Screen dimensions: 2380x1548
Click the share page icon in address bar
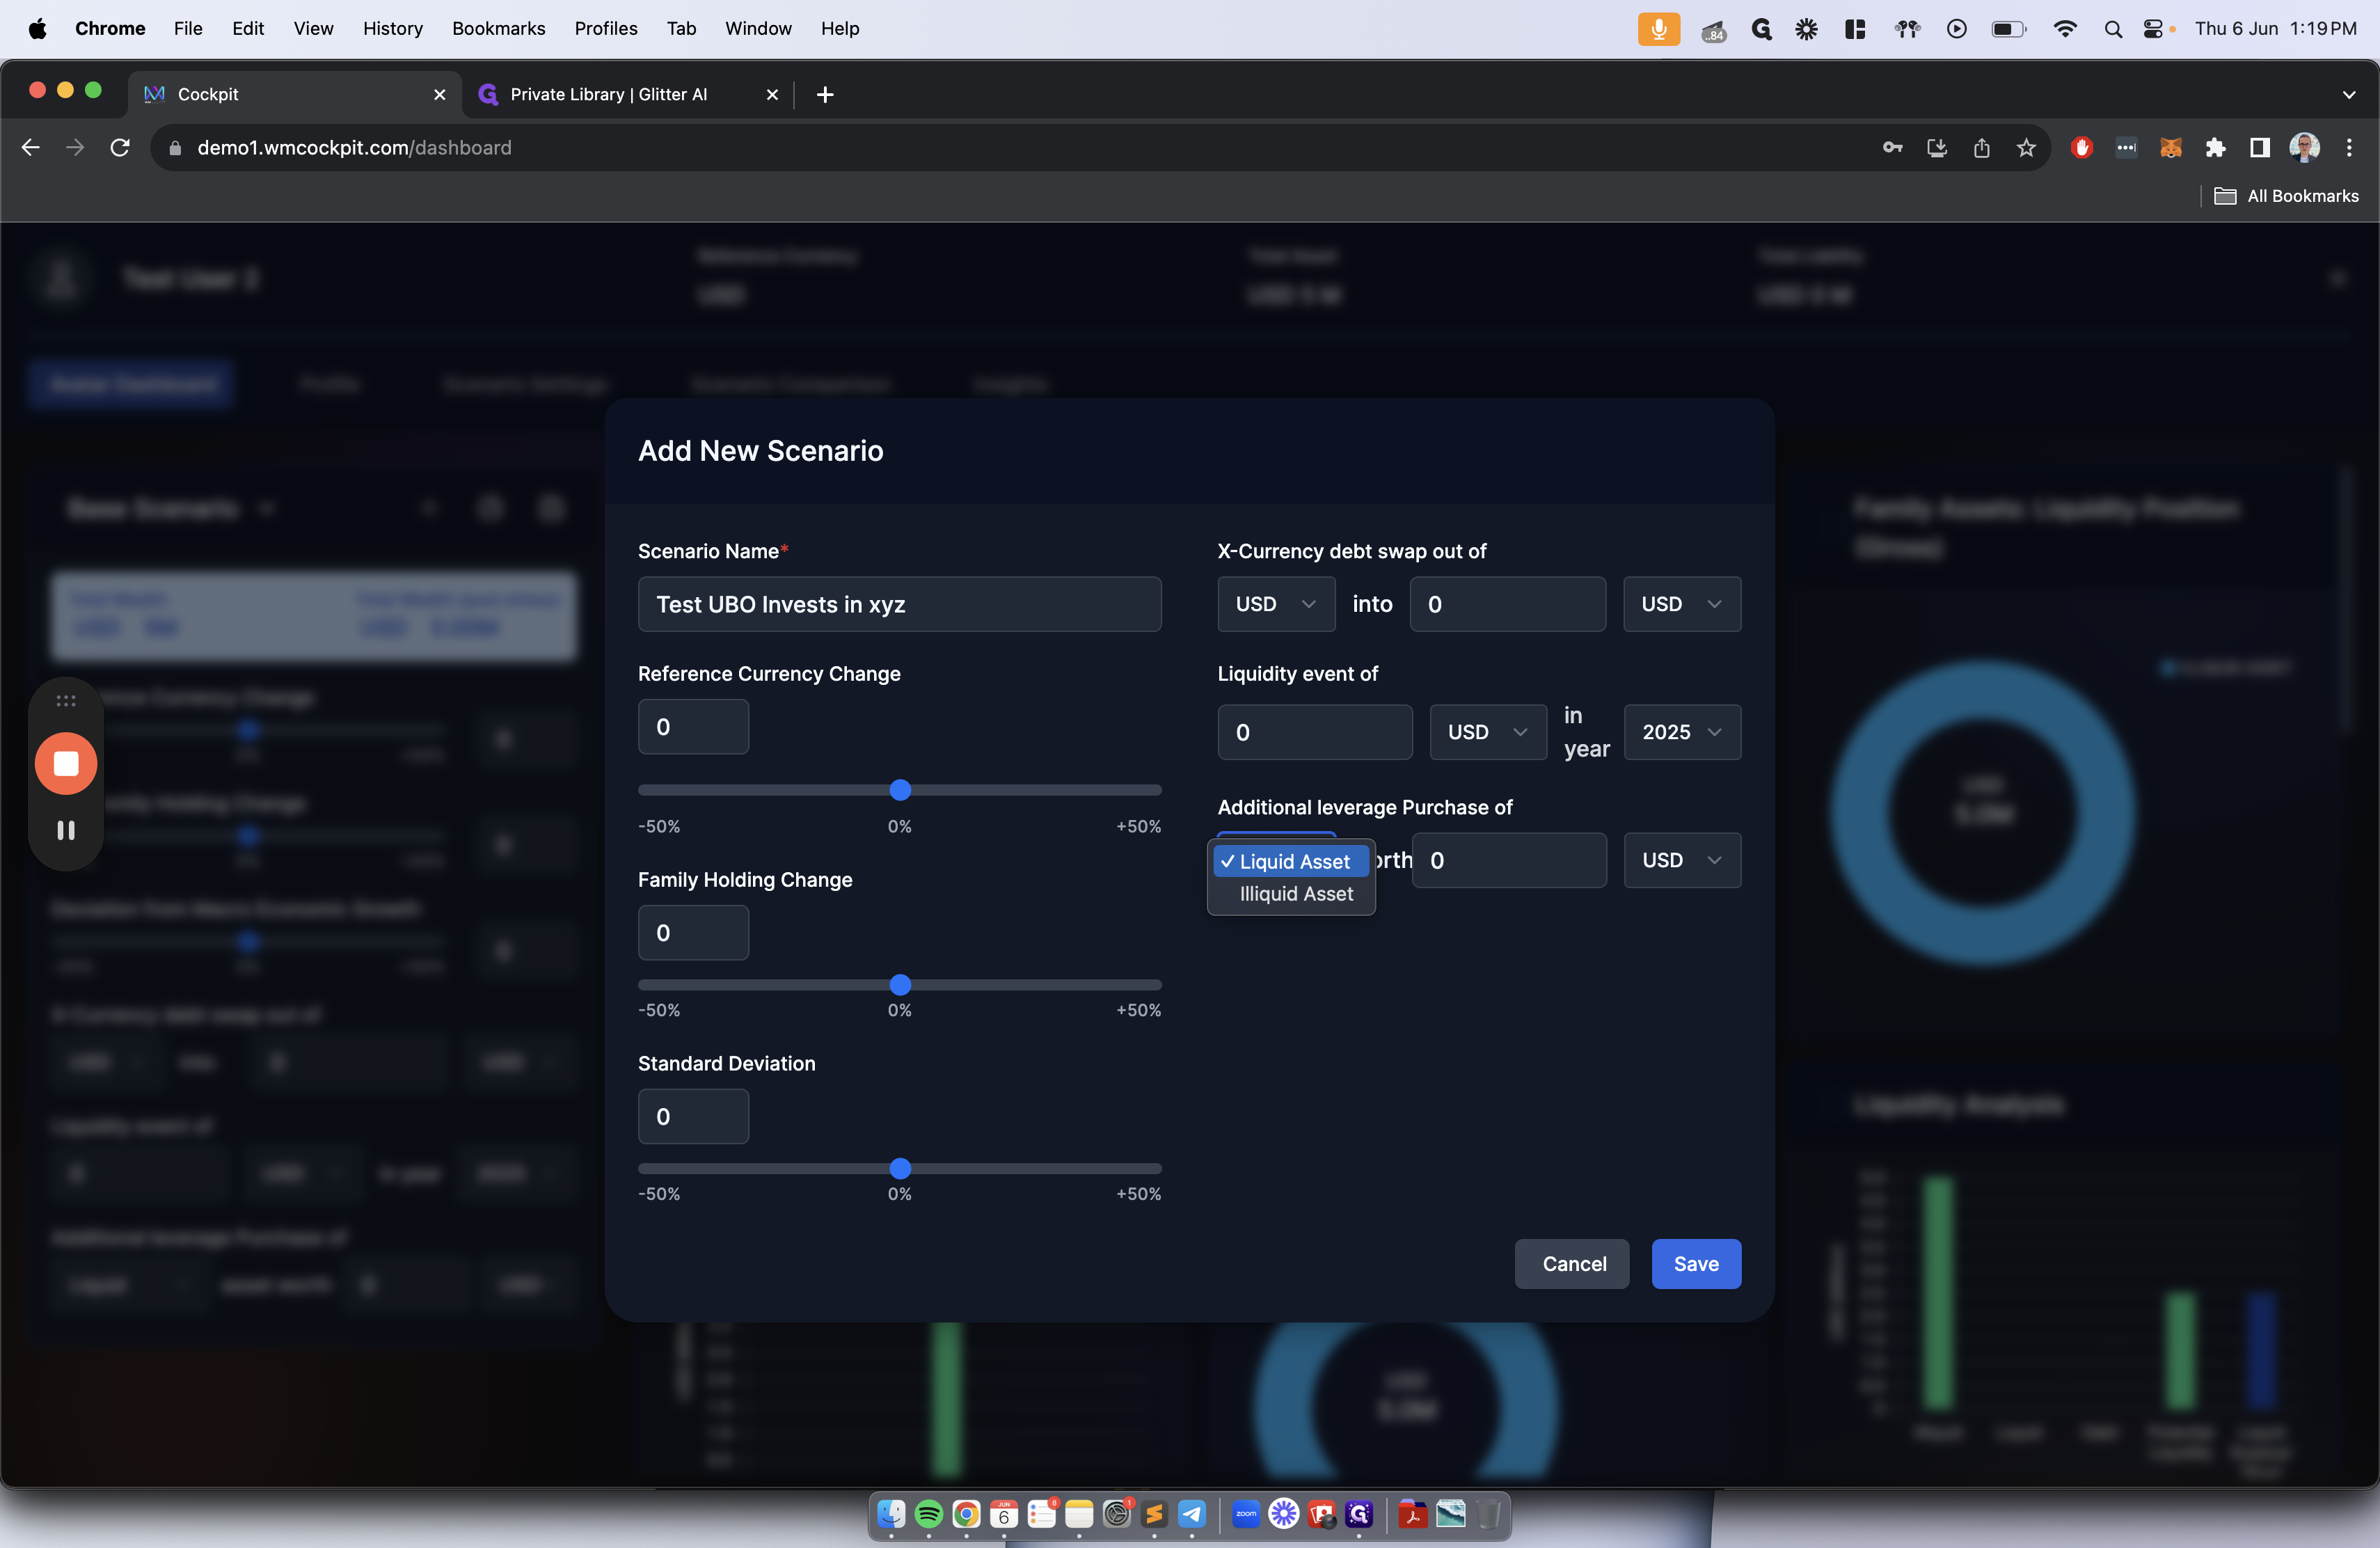(x=1981, y=148)
